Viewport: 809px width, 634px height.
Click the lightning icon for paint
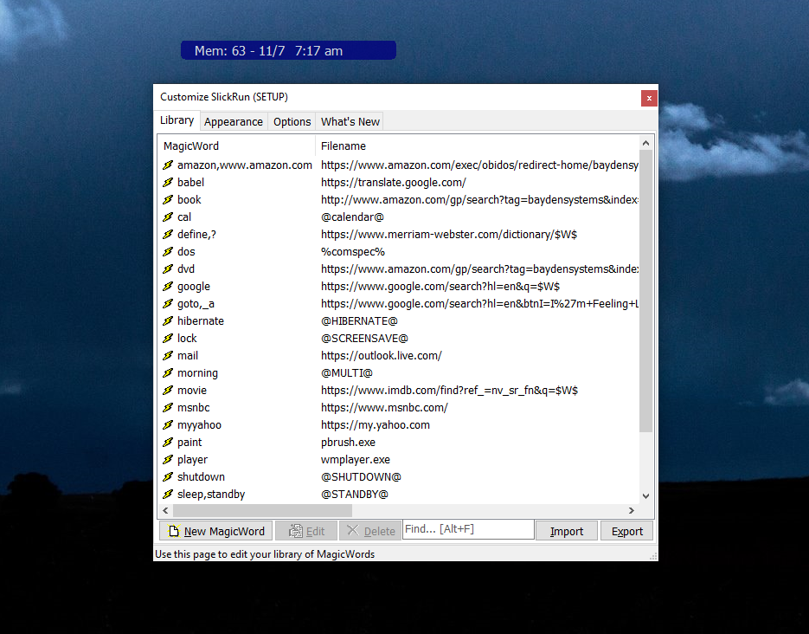click(168, 442)
